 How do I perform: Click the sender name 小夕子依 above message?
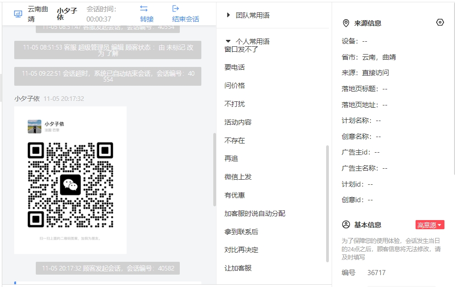[27, 99]
